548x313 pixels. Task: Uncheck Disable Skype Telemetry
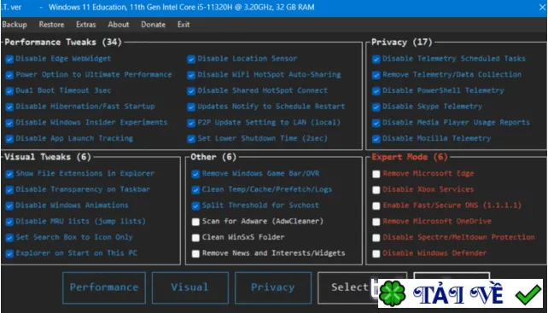(376, 107)
